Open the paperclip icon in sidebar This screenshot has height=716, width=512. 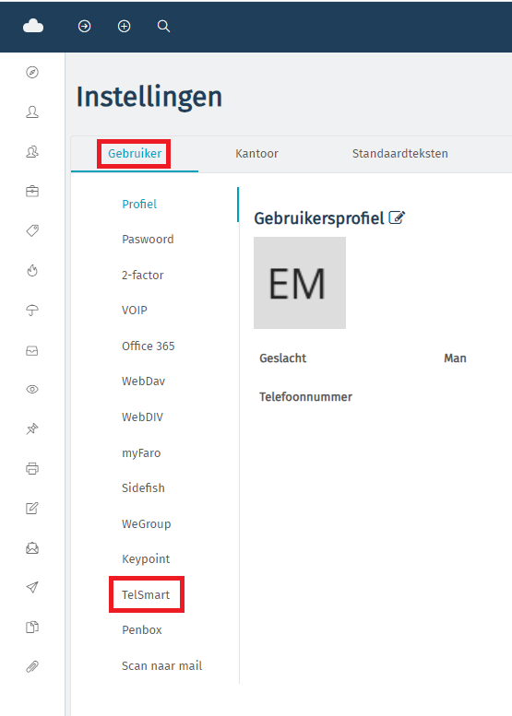[32, 666]
